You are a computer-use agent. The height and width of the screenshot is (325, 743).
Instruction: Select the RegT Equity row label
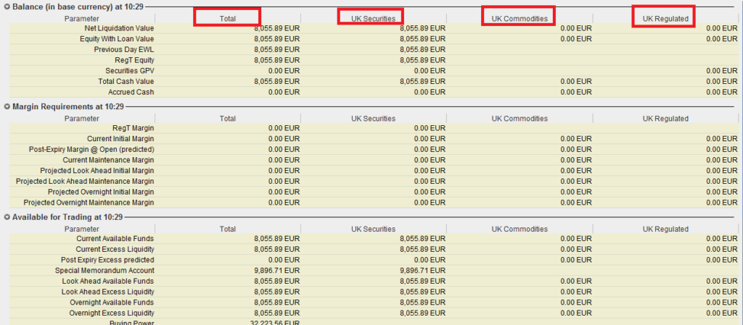(x=134, y=60)
